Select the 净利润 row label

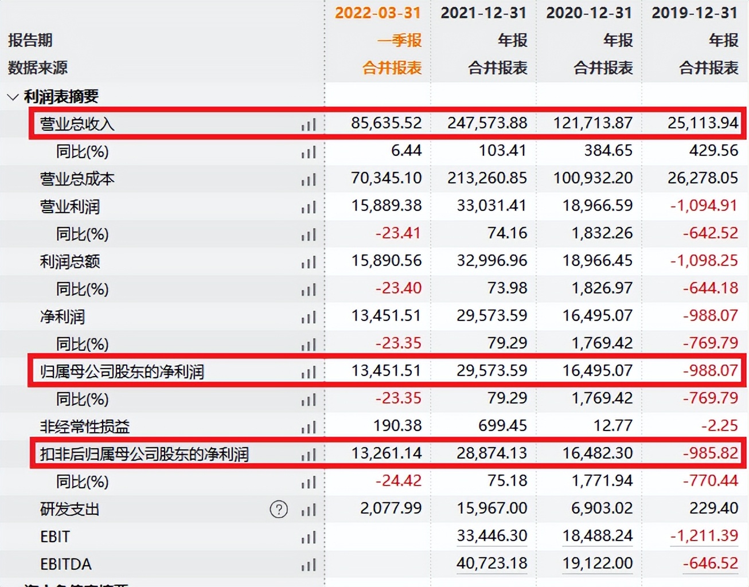[62, 316]
